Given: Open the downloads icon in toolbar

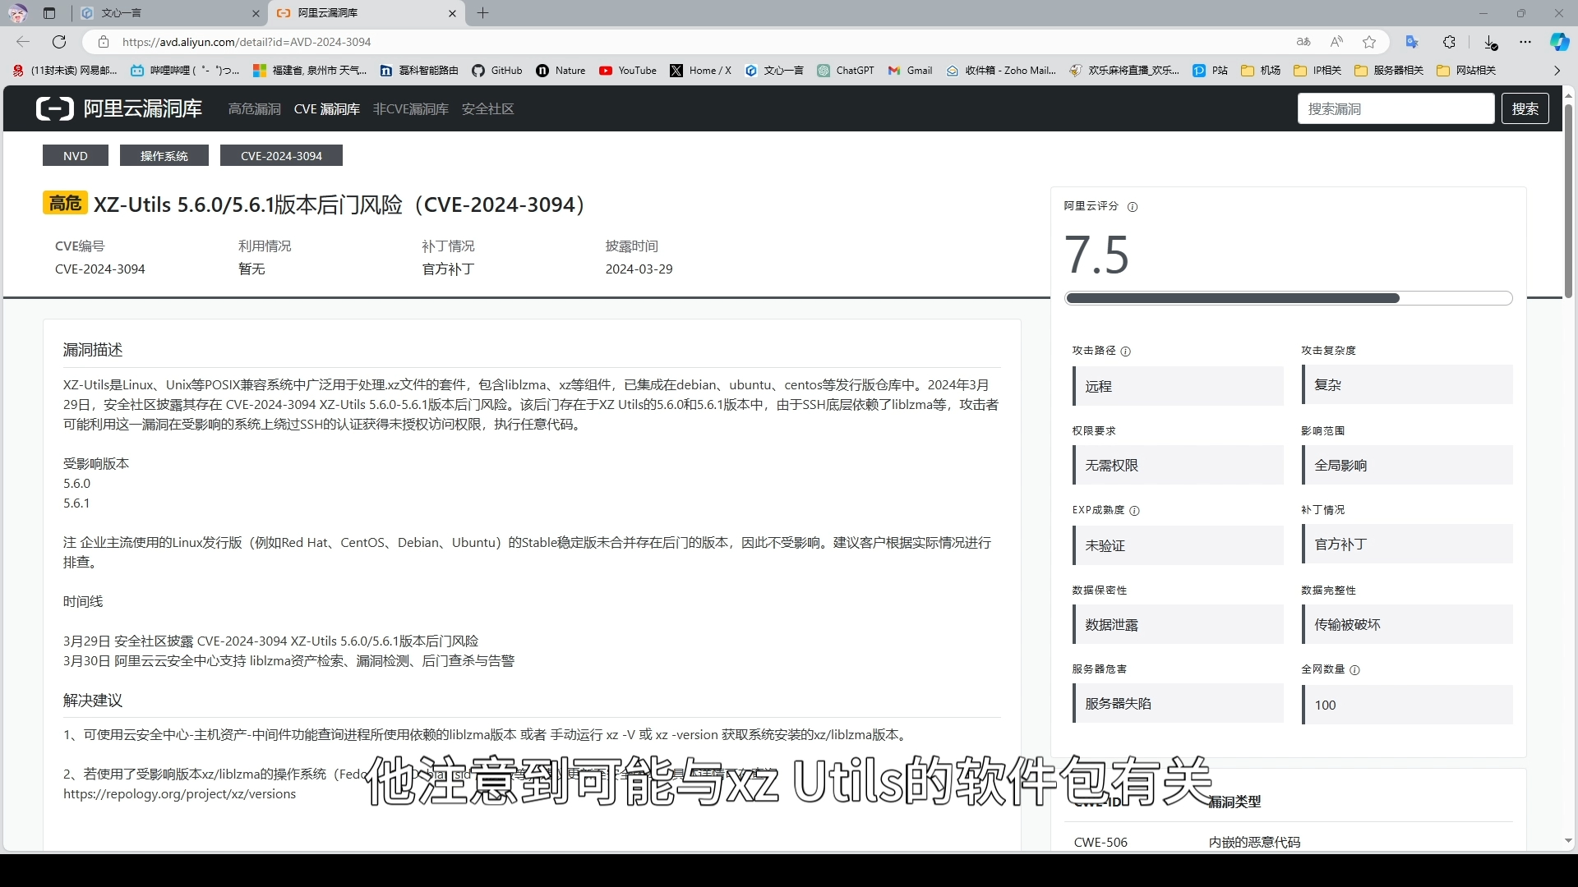Looking at the screenshot, I should [x=1490, y=42].
